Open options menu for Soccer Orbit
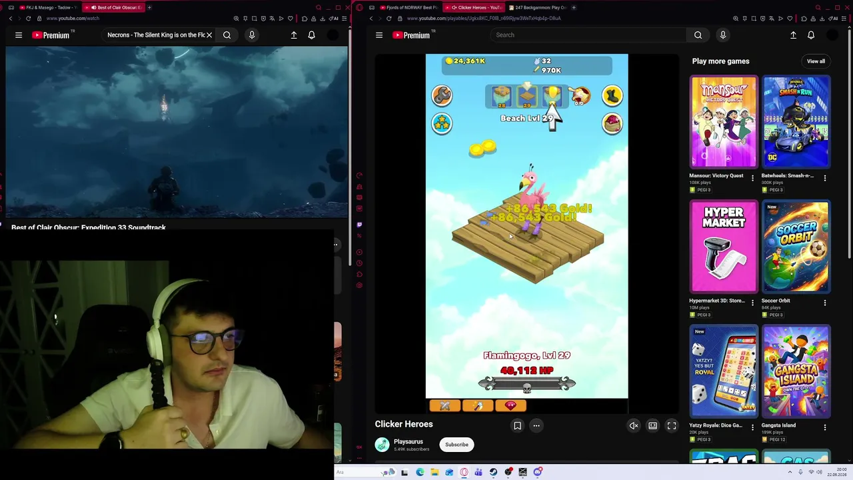This screenshot has height=480, width=853. point(825,303)
